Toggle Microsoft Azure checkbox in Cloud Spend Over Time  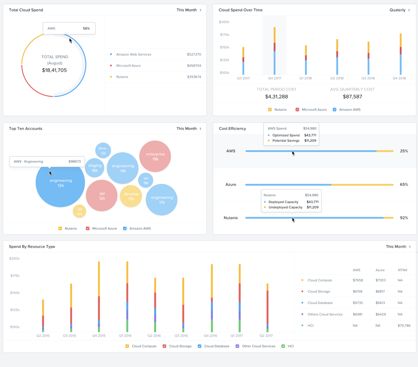[297, 110]
